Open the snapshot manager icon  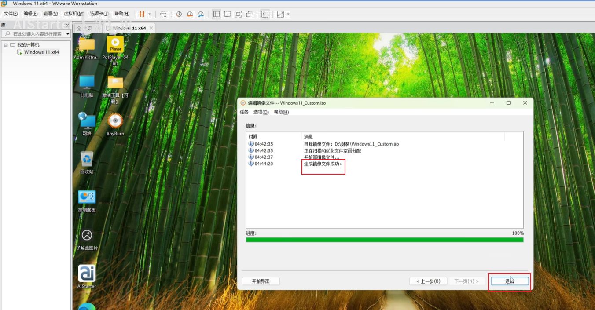201,14
